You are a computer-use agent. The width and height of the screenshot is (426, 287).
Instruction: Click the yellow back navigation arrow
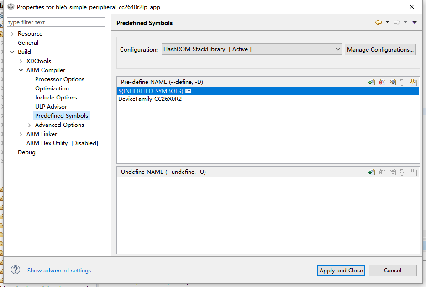(x=378, y=22)
